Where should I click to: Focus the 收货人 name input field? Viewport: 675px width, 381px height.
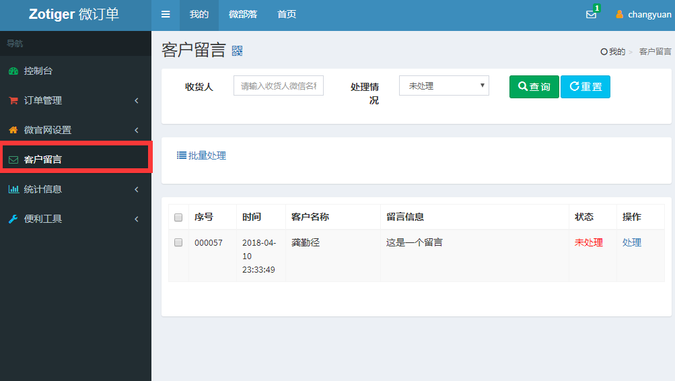(x=279, y=85)
